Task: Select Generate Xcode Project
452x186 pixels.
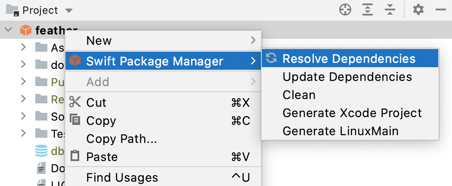Action: [x=352, y=113]
